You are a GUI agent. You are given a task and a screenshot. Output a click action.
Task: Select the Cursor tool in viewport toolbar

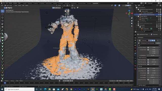click(3, 14)
